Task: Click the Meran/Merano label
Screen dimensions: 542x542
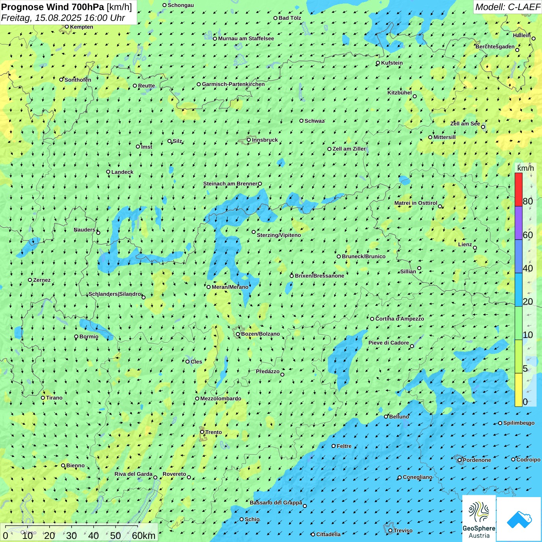Action: click(x=230, y=287)
